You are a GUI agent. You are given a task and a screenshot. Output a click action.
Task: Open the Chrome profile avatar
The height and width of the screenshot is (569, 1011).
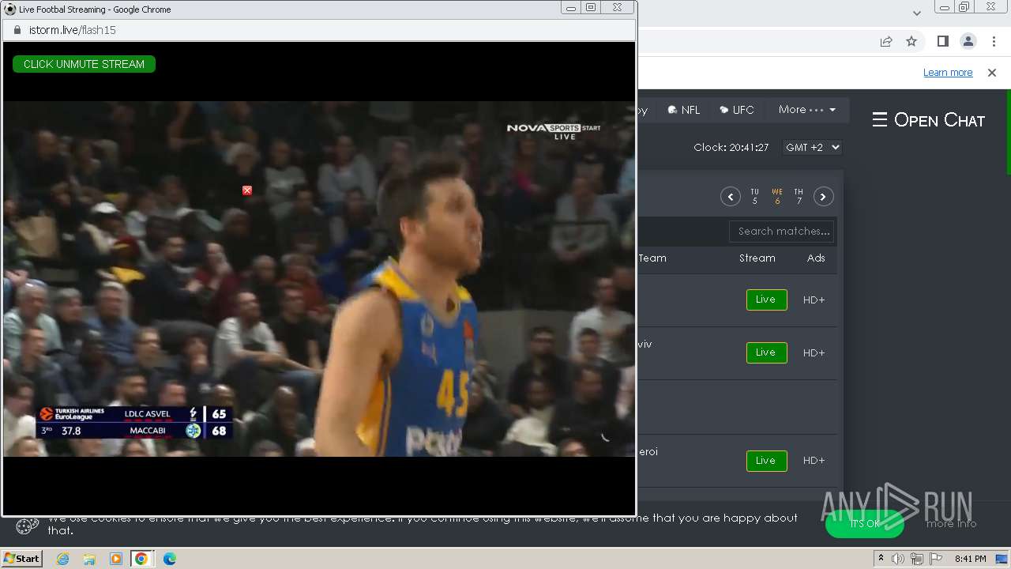(x=968, y=41)
